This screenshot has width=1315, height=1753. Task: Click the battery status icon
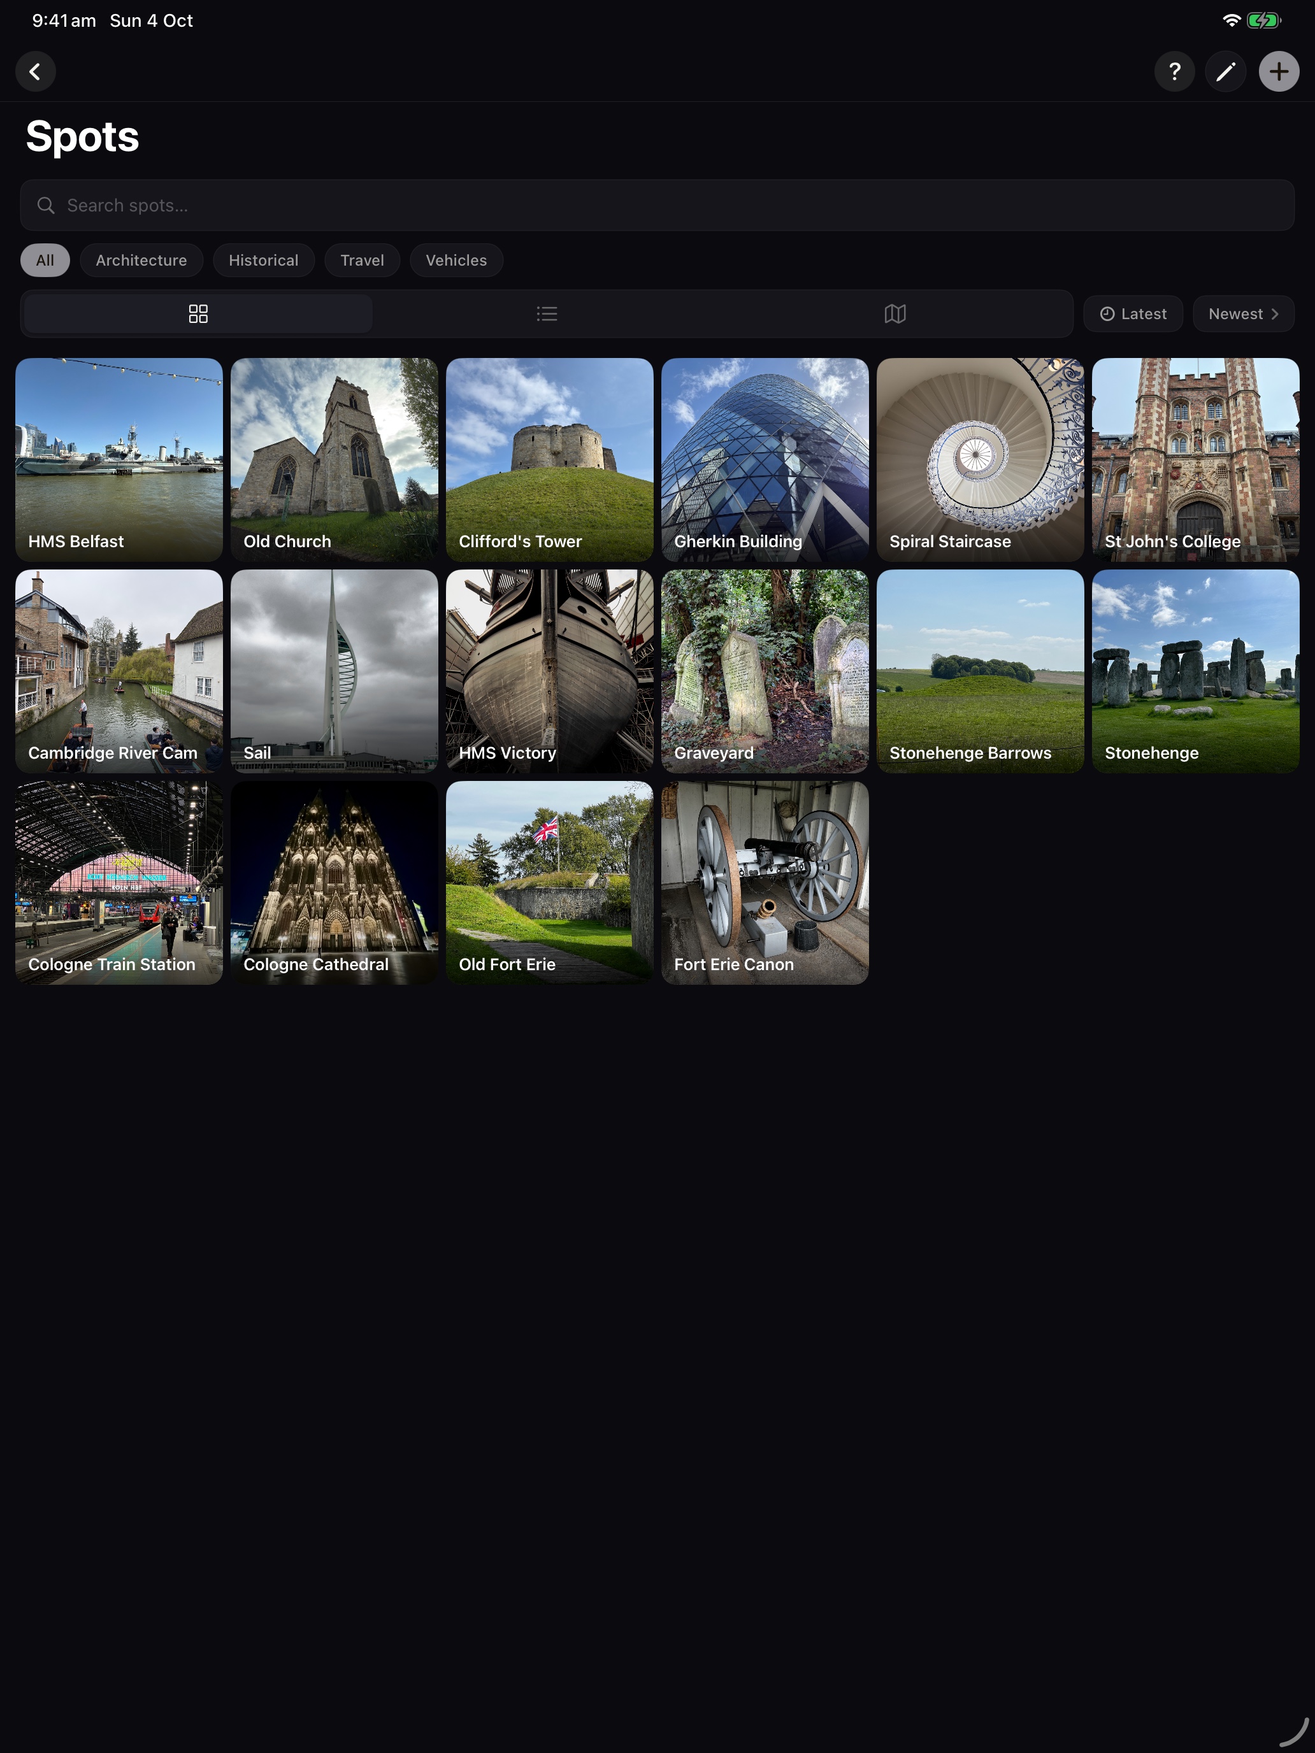click(x=1263, y=20)
